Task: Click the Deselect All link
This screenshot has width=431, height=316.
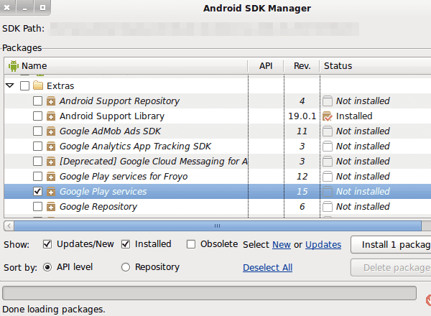Action: tap(267, 268)
